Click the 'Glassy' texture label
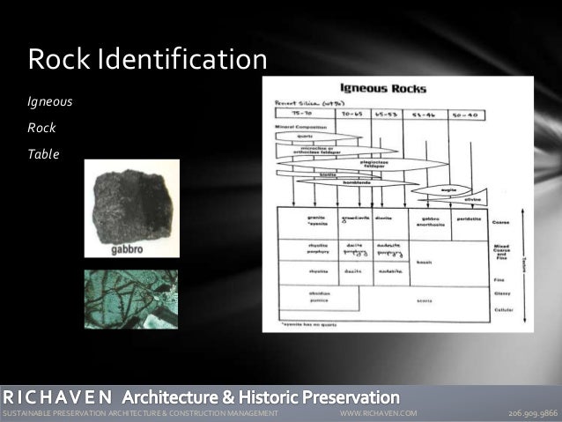Image resolution: width=562 pixels, height=422 pixels. tap(502, 293)
